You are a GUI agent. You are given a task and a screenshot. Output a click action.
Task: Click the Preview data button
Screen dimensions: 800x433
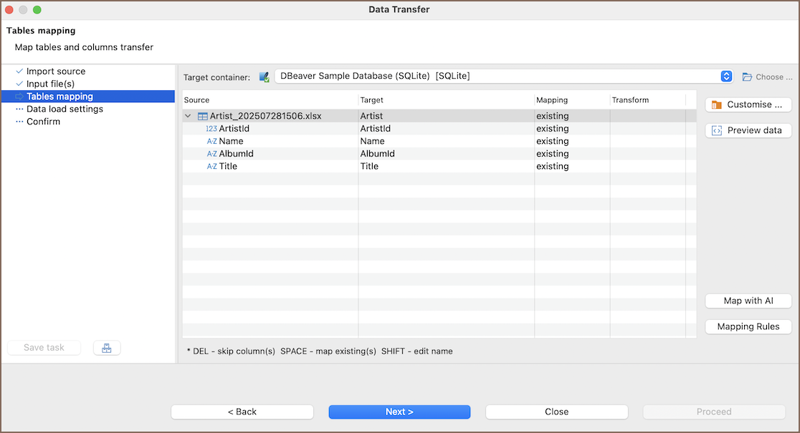748,130
